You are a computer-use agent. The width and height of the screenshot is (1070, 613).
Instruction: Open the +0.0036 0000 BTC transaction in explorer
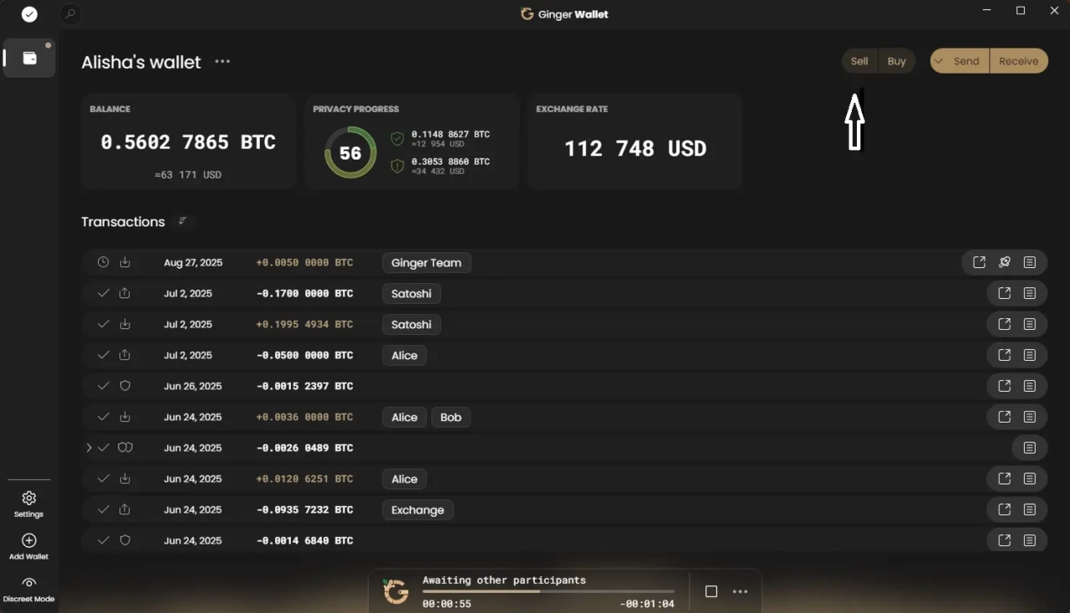(x=1005, y=417)
